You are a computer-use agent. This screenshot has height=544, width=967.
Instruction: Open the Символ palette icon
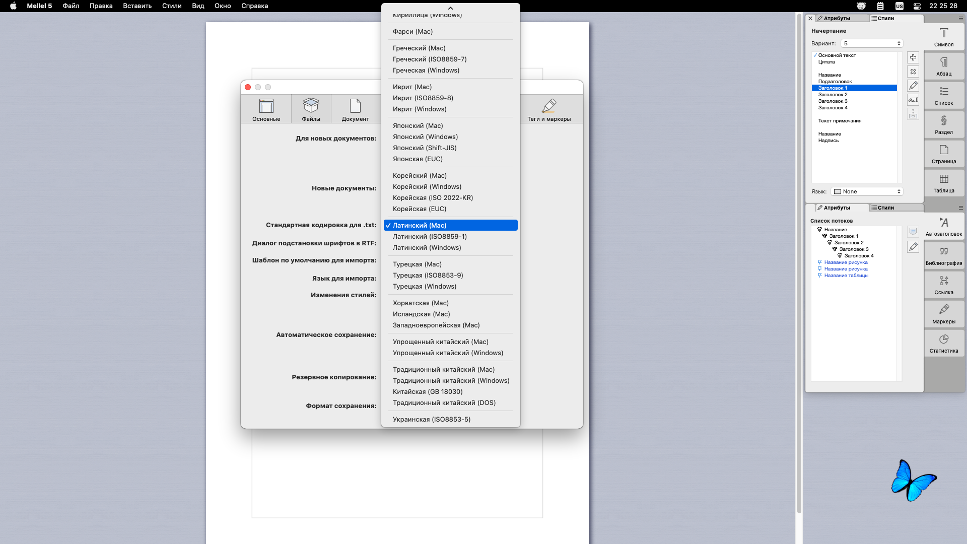(944, 37)
